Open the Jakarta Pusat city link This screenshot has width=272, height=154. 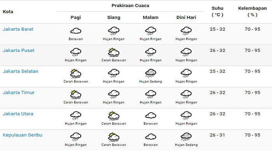pos(19,50)
